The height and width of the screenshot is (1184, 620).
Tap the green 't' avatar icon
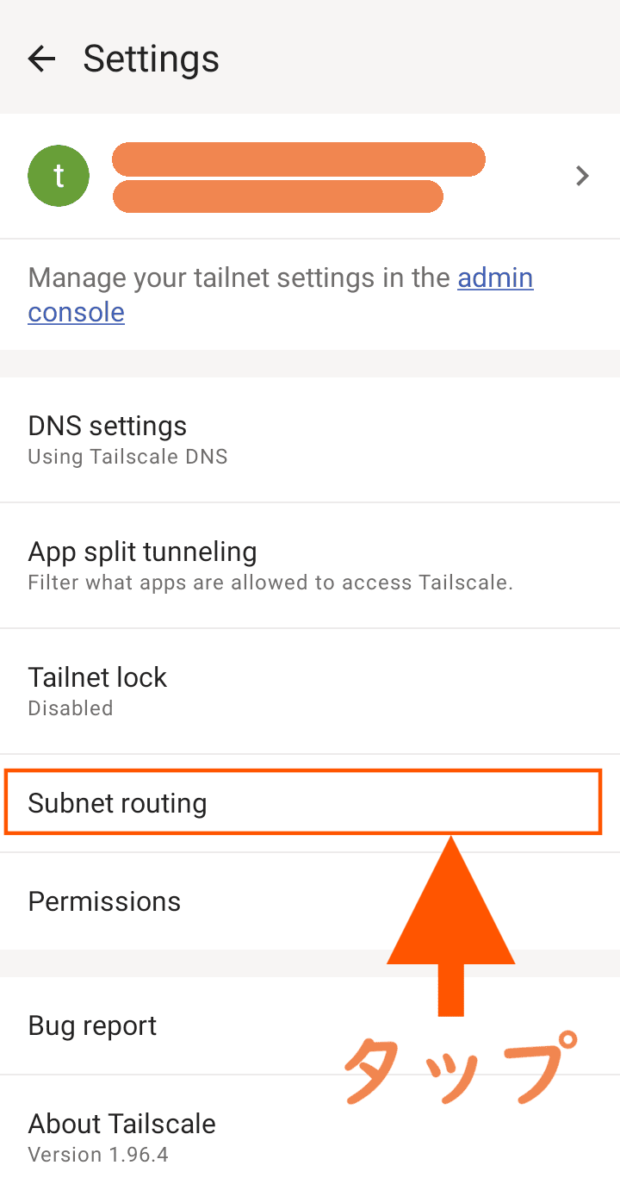pos(59,176)
